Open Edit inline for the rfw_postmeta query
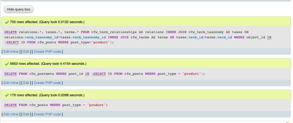293x123 pixels. click(11, 83)
